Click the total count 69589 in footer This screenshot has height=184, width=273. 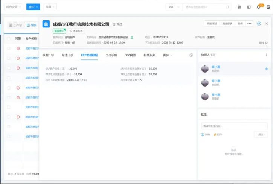[x=35, y=174]
